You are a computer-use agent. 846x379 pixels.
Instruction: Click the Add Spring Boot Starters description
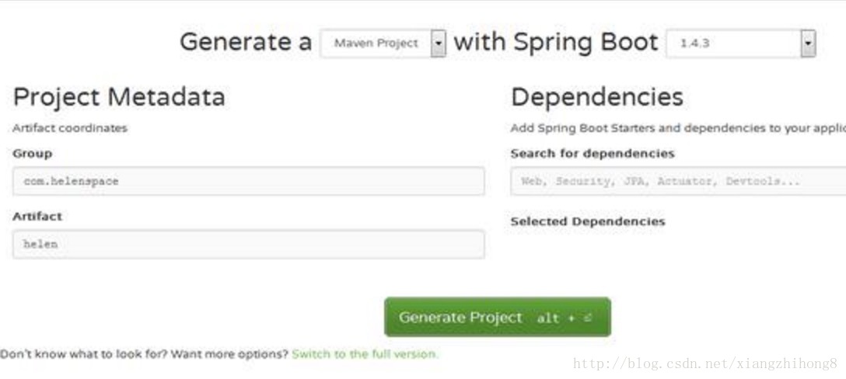tap(678, 128)
